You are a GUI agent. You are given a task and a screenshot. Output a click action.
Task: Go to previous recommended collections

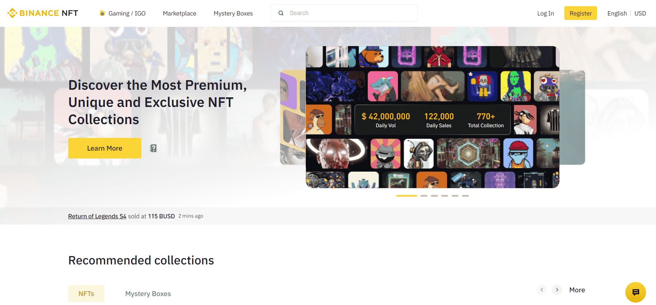pos(542,290)
